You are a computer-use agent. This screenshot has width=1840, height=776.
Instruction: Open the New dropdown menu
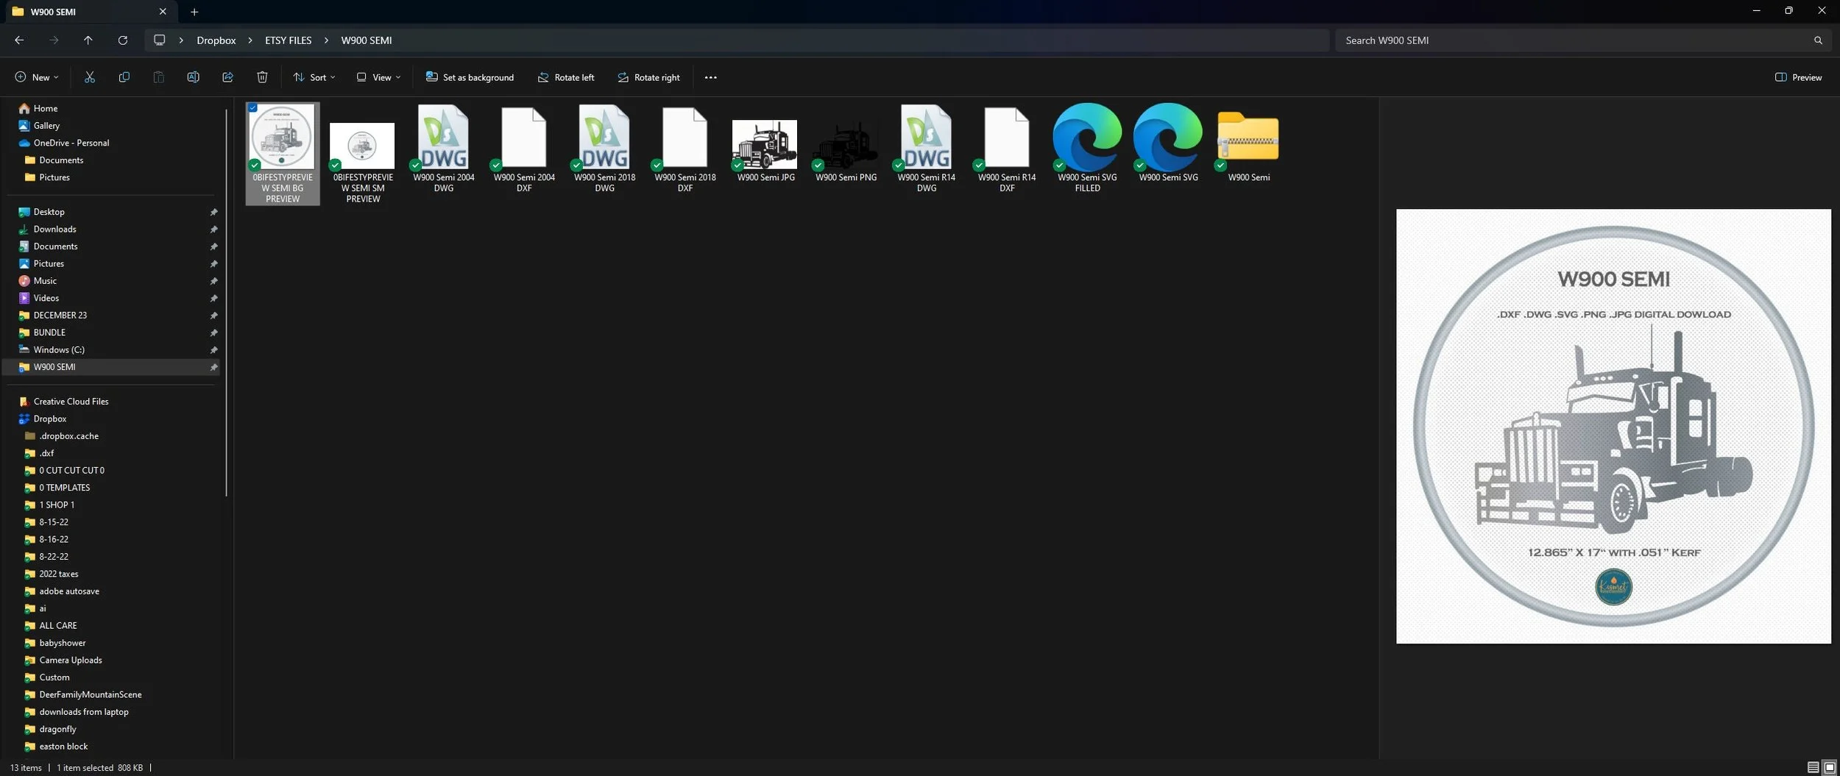[x=36, y=77]
